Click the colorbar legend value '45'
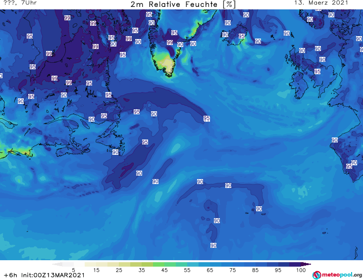Image resolution: width=363 pixels, height=280 pixels. click(x=164, y=270)
